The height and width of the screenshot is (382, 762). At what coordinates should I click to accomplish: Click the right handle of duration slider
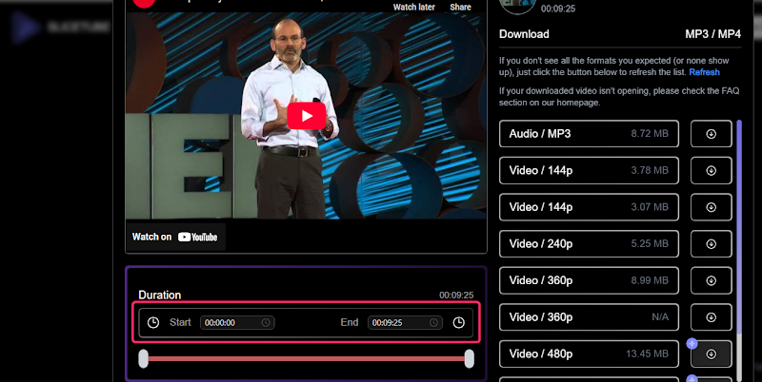pyautogui.click(x=469, y=359)
